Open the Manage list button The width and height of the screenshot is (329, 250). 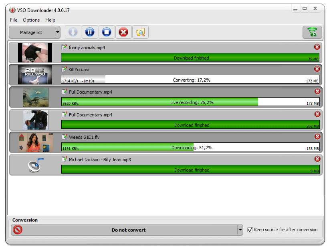click(x=32, y=32)
